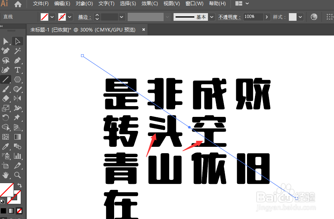Image resolution: width=334 pixels, height=219 pixels.
Task: Open the workspace switcher dropdown arrow
Action: pos(247,4)
